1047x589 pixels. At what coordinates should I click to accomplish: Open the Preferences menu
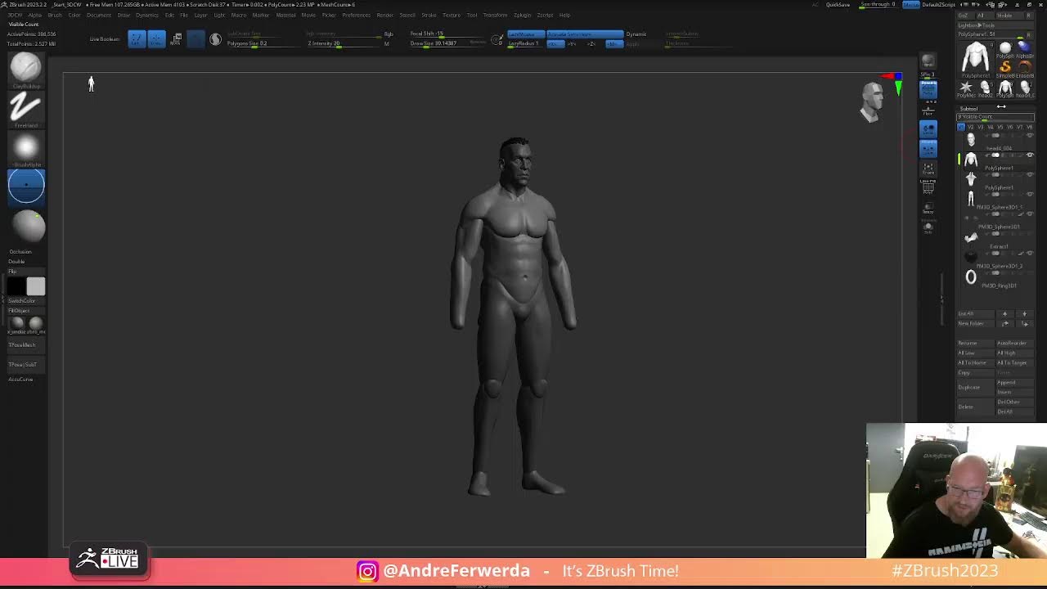[356, 15]
